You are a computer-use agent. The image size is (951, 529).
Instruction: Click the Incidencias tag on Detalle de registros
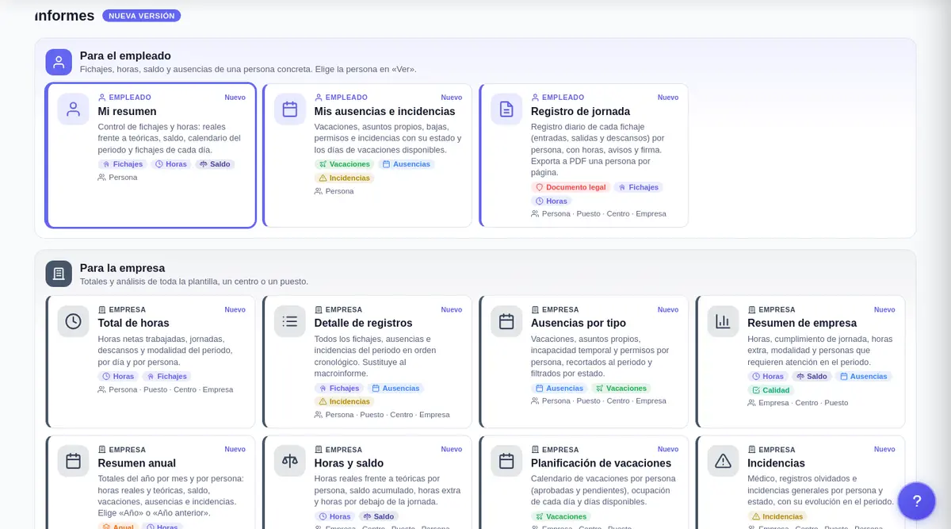pyautogui.click(x=344, y=402)
